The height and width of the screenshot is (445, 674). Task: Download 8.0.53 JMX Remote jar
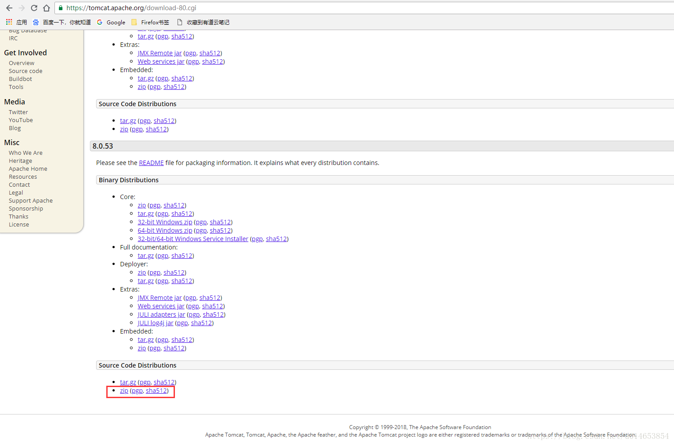[x=159, y=298]
